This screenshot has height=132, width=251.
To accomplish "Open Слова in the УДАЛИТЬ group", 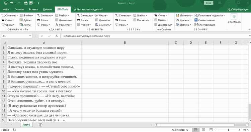I will pos(43,20).
